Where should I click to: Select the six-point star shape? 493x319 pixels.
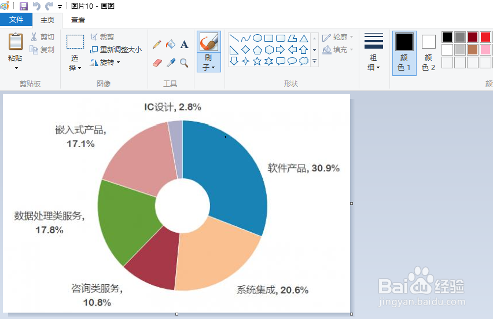coord(269,61)
